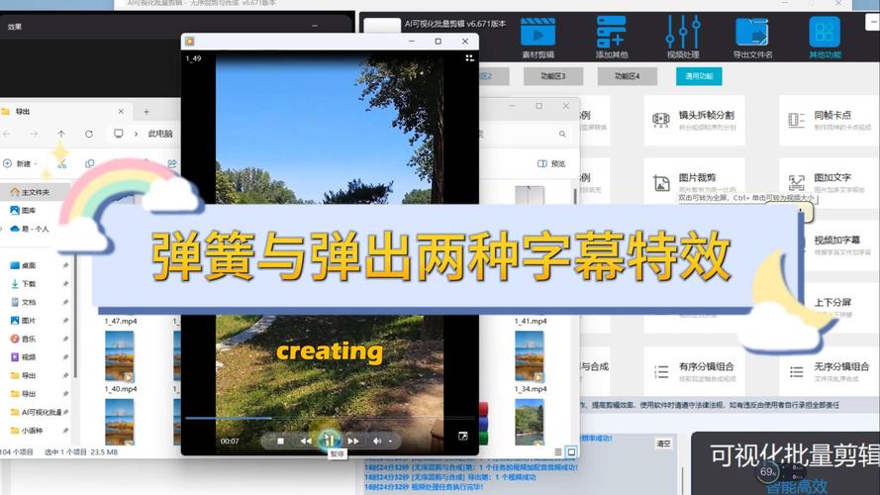
Task: Open the 视频处理 sliders icon
Action: coord(683,32)
